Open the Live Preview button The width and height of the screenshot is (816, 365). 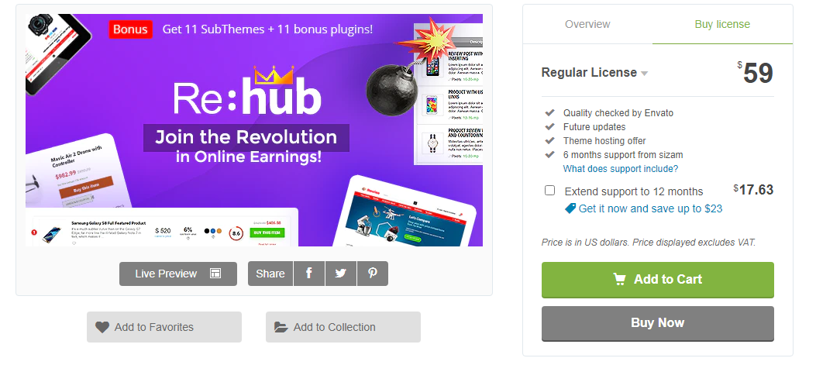[x=178, y=274]
